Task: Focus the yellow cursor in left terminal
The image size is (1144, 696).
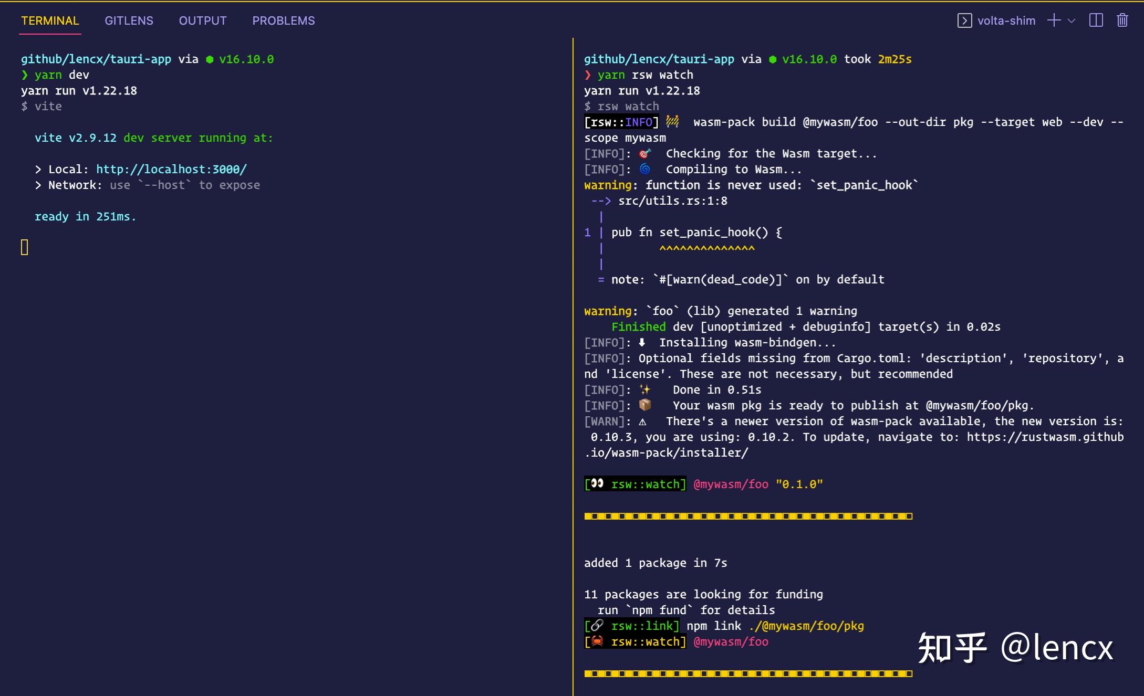Action: [x=25, y=247]
